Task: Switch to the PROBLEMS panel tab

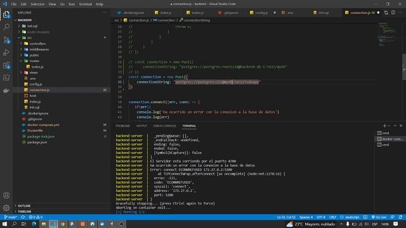Action: pos(122,126)
